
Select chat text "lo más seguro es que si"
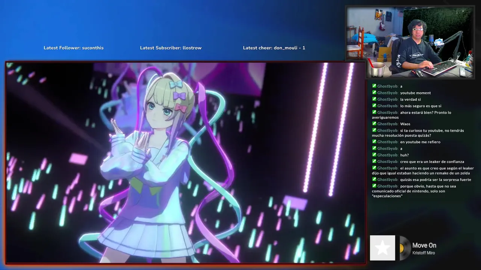point(420,106)
